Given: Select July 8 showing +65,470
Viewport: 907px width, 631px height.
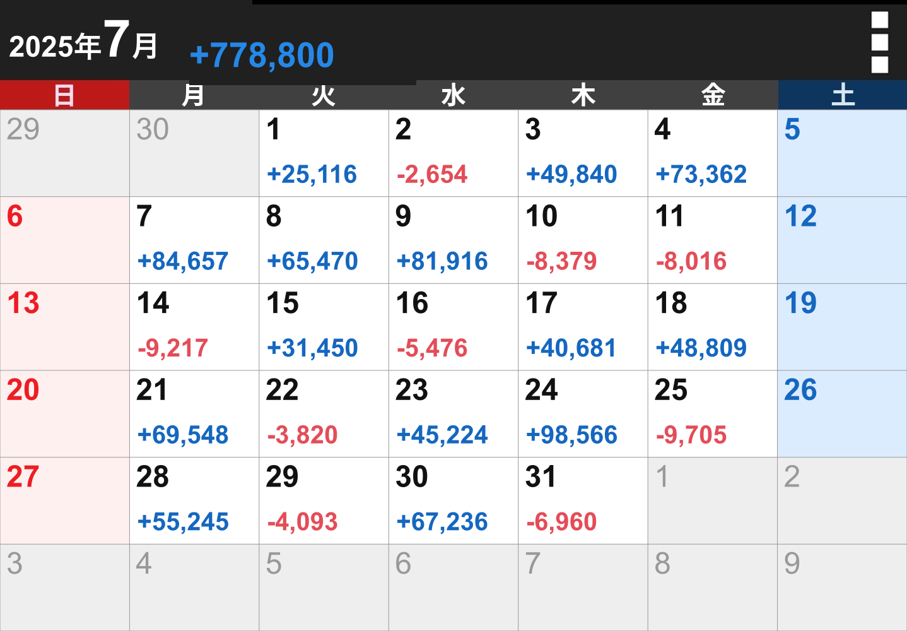Looking at the screenshot, I should point(324,240).
